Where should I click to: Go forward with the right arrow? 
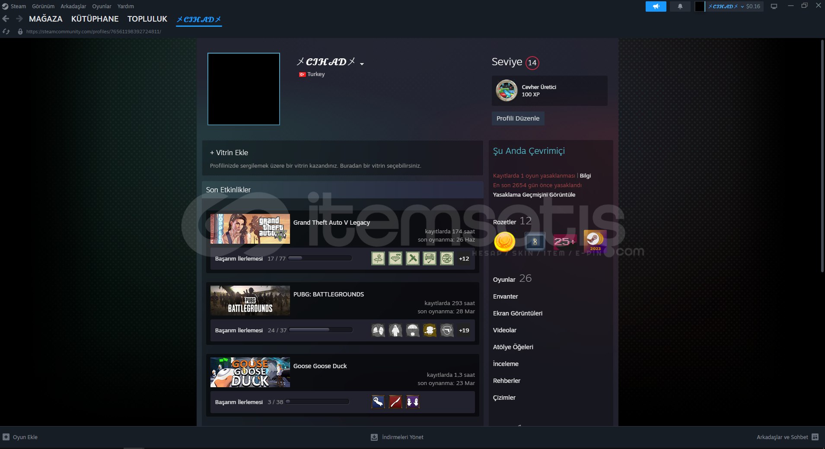19,19
